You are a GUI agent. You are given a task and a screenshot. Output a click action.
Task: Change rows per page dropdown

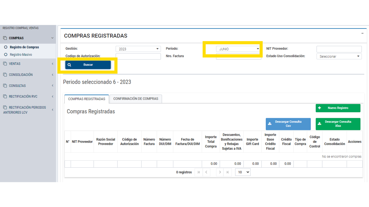click(x=243, y=172)
